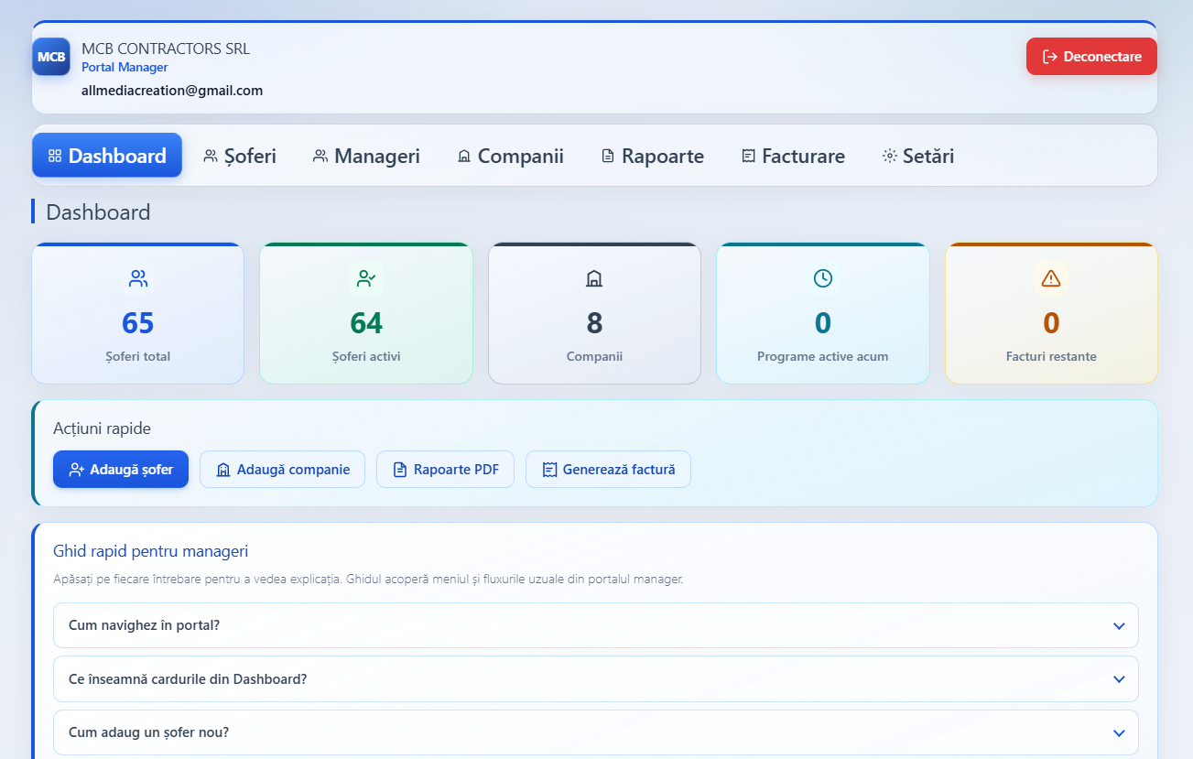Click the Programe active acum label
This screenshot has height=759, width=1193.
point(822,356)
